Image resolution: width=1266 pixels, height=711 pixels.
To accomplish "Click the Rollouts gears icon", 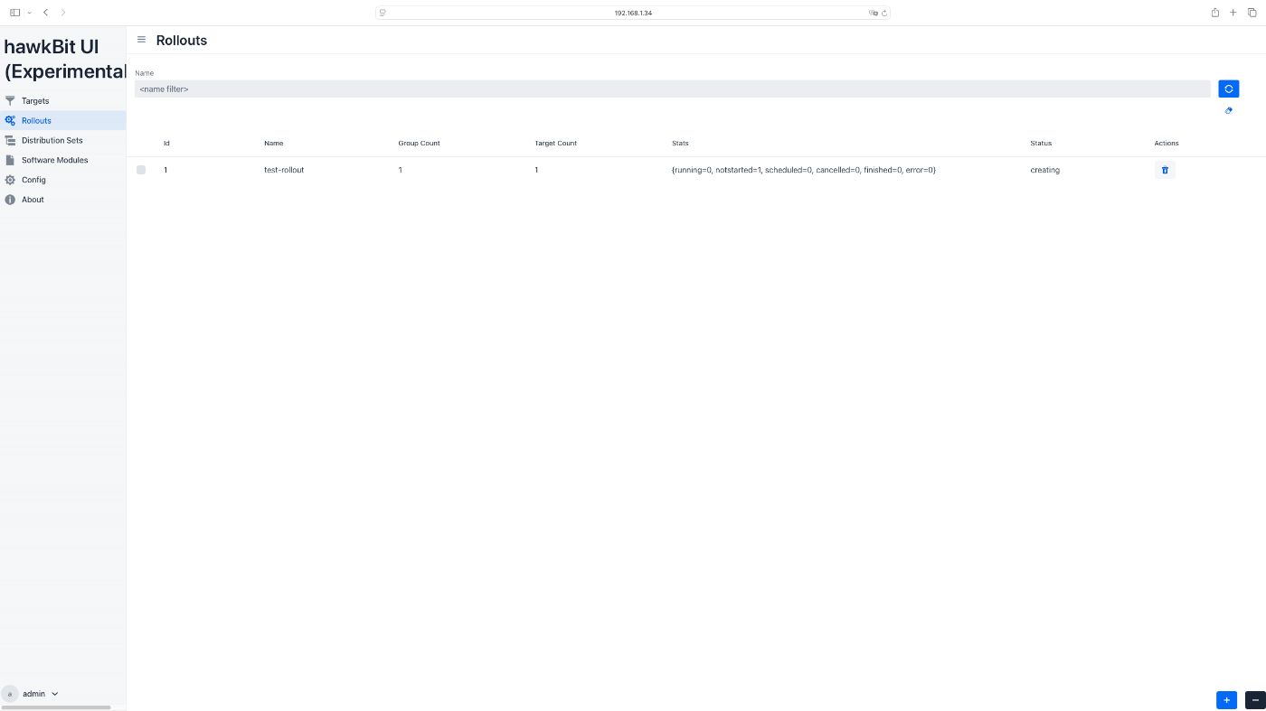I will [10, 120].
